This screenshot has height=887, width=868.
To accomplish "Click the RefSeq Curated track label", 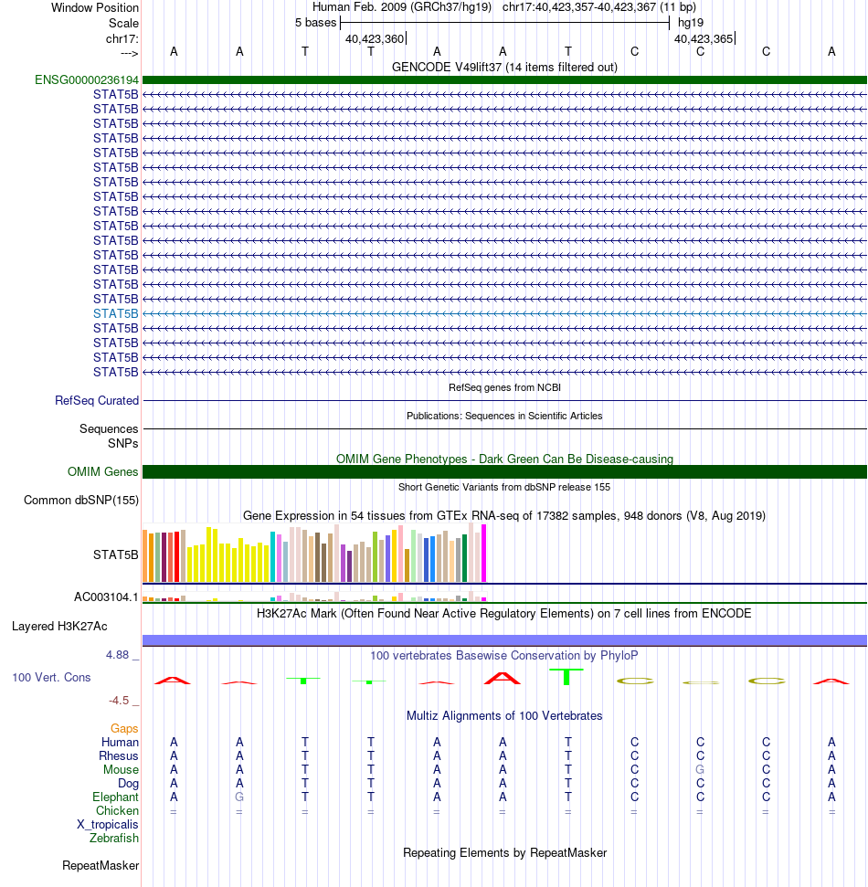I will point(97,400).
